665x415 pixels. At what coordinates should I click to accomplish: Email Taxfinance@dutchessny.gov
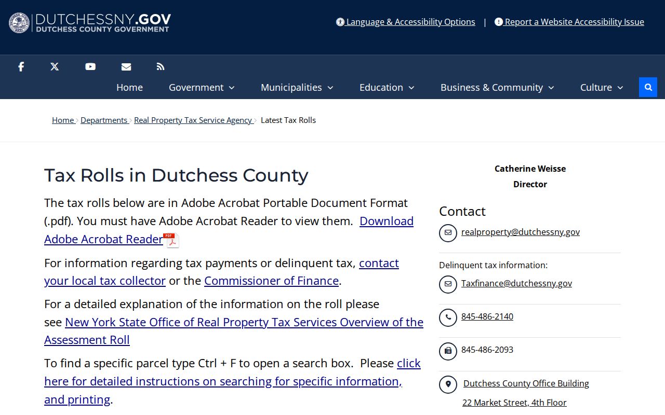(516, 283)
